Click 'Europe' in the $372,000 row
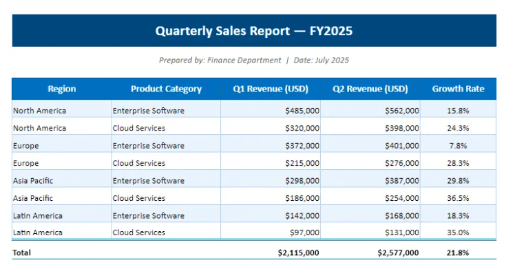This screenshot has height=271, width=506. (26, 146)
